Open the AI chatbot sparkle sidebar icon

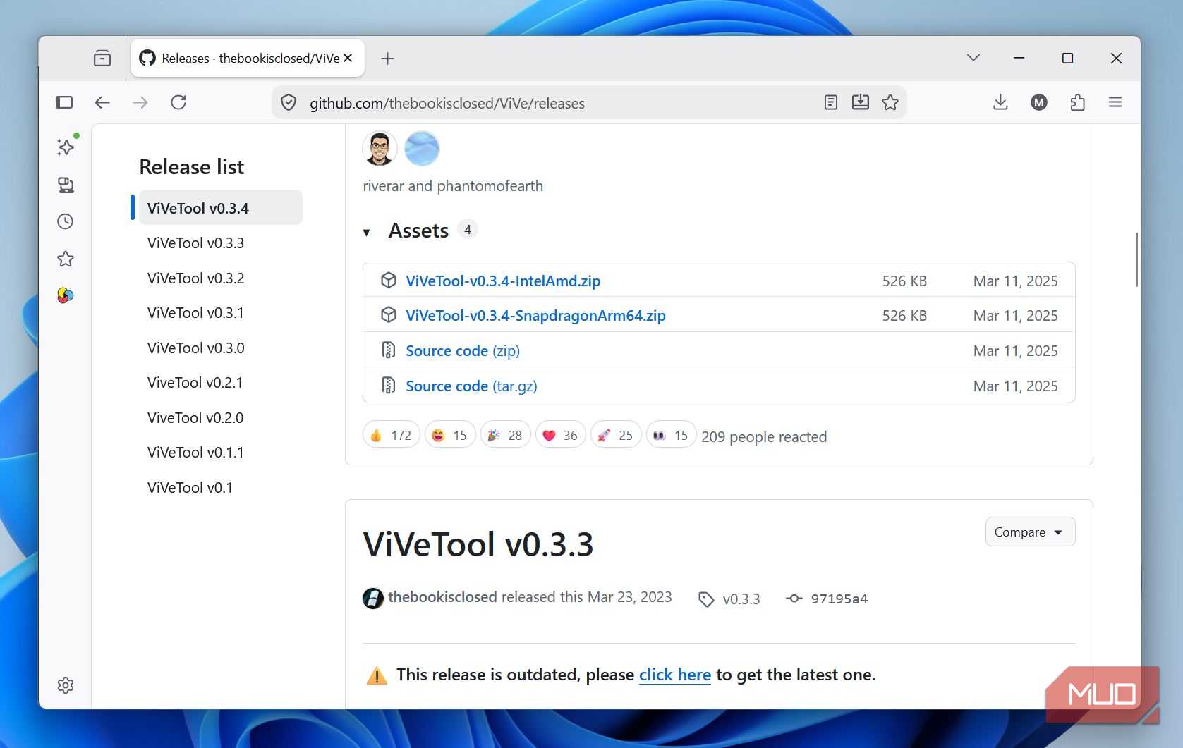(x=66, y=146)
